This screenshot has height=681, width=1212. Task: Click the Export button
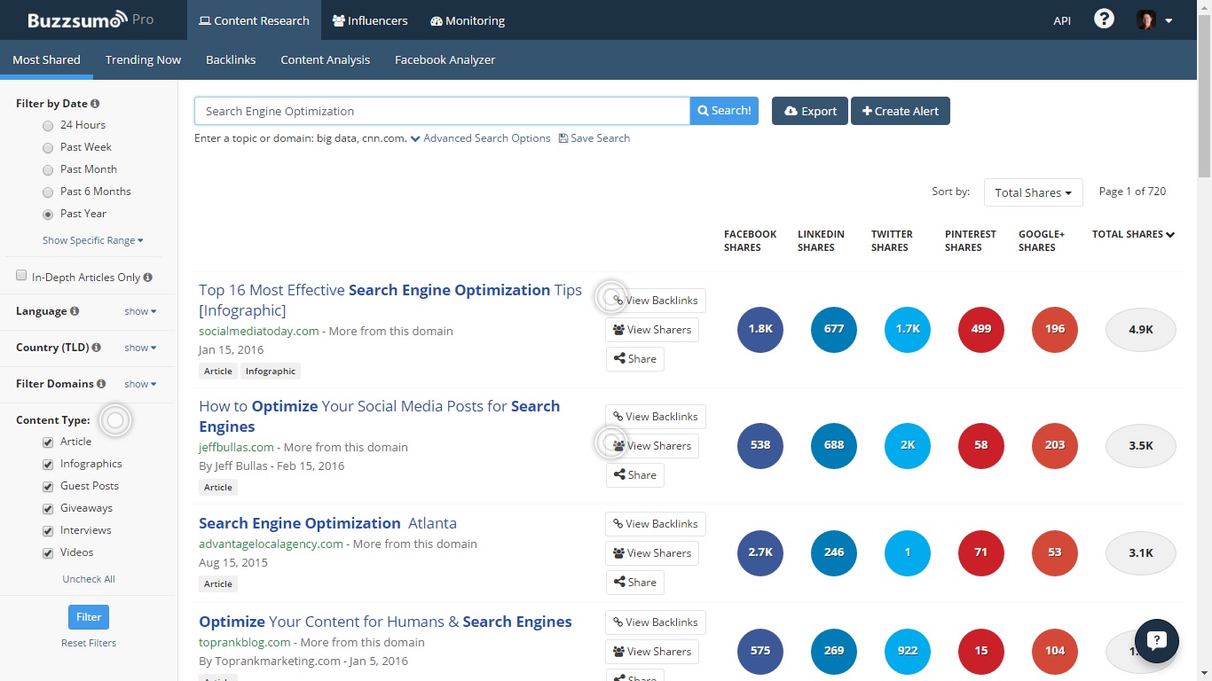[x=809, y=111]
